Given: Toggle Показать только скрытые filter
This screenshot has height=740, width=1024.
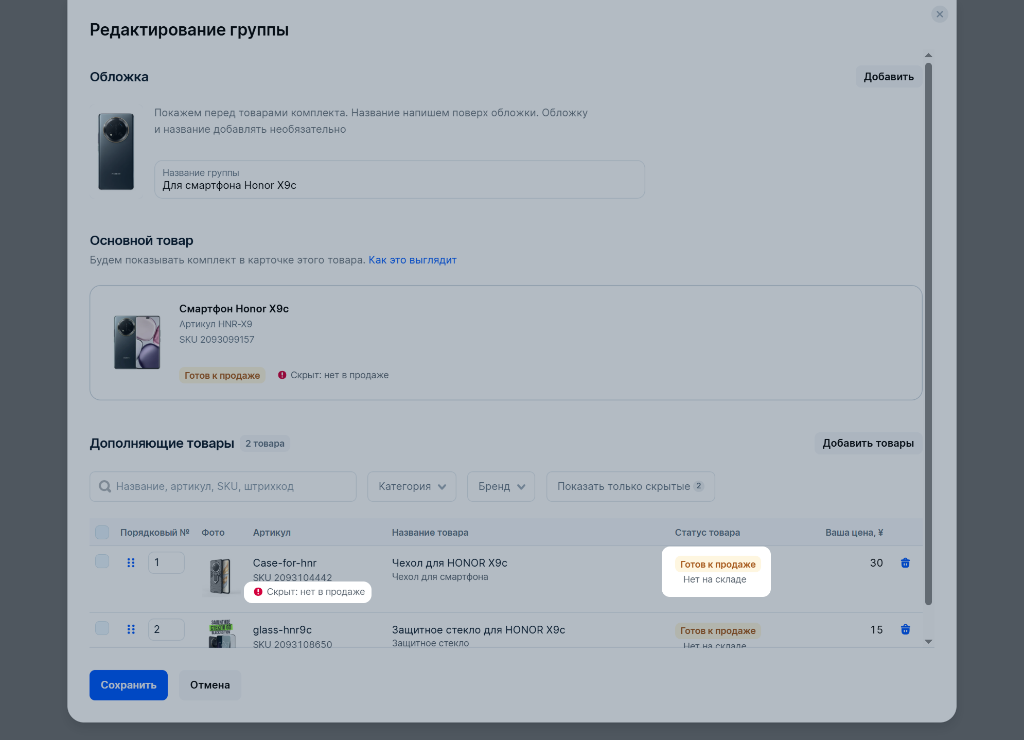Looking at the screenshot, I should [x=630, y=486].
